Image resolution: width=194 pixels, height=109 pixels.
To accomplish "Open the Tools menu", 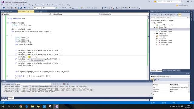I will (43, 5).
